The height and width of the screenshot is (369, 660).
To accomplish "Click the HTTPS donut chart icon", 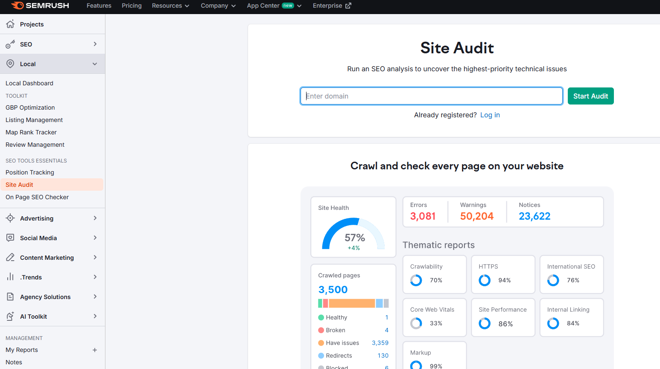I will [485, 280].
